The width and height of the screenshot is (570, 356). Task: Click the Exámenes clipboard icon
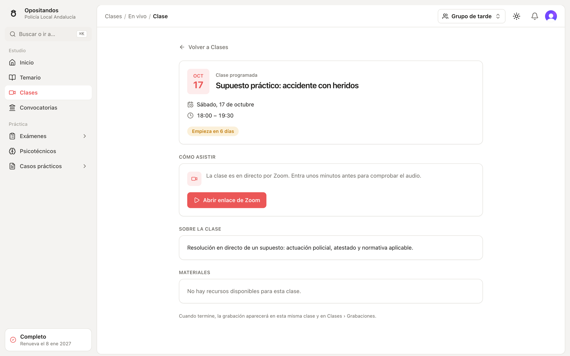pyautogui.click(x=12, y=136)
